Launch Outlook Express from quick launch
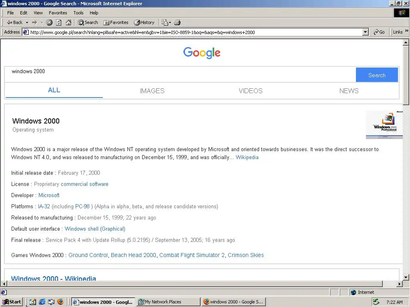The image size is (410, 307). pyautogui.click(x=51, y=302)
